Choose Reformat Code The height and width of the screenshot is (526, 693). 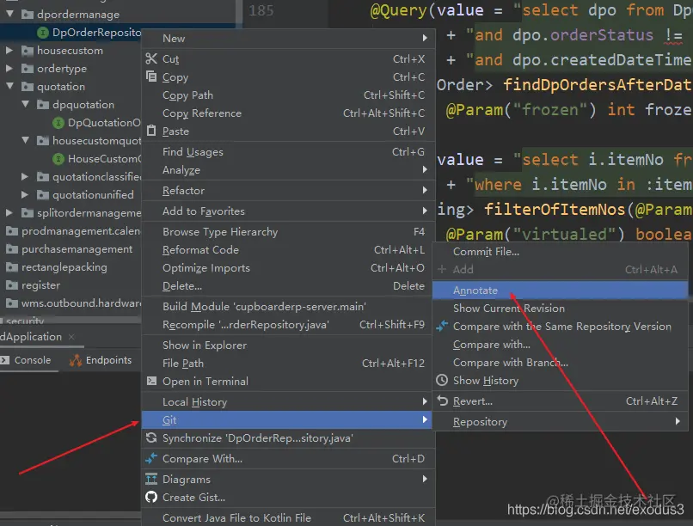[x=287, y=250]
